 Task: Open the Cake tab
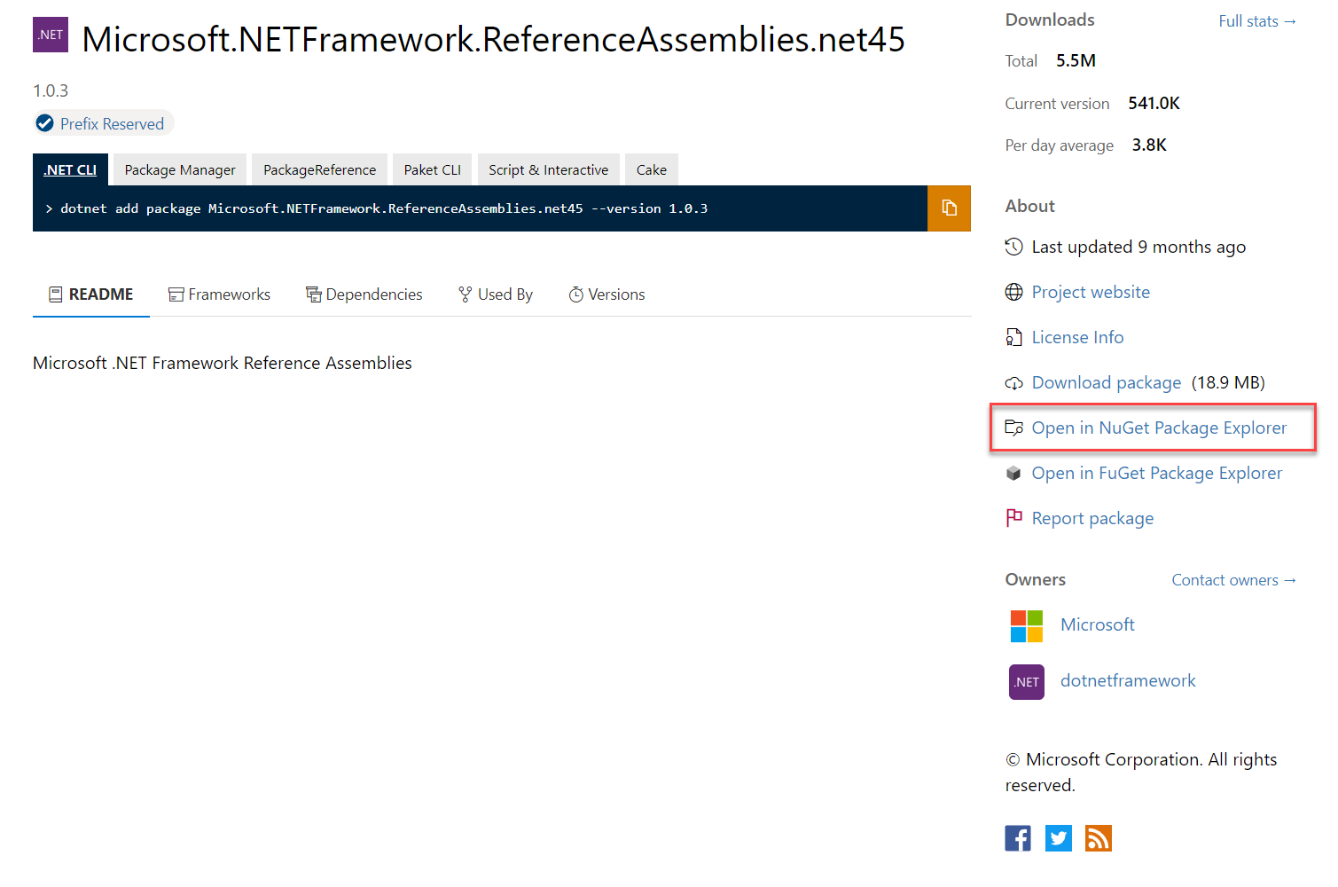pyautogui.click(x=652, y=169)
